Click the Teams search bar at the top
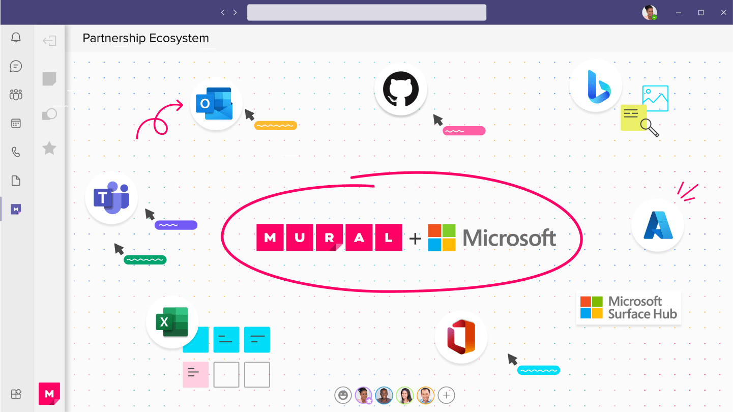Screen dimensions: 733x412 point(366,12)
